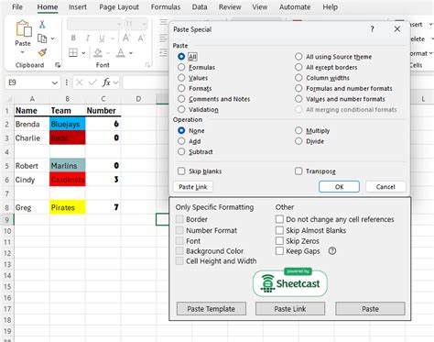
Task: Apply Fill Color bucket icon
Action: click(98, 53)
